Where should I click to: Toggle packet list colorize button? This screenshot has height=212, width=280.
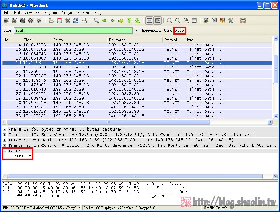point(149,21)
